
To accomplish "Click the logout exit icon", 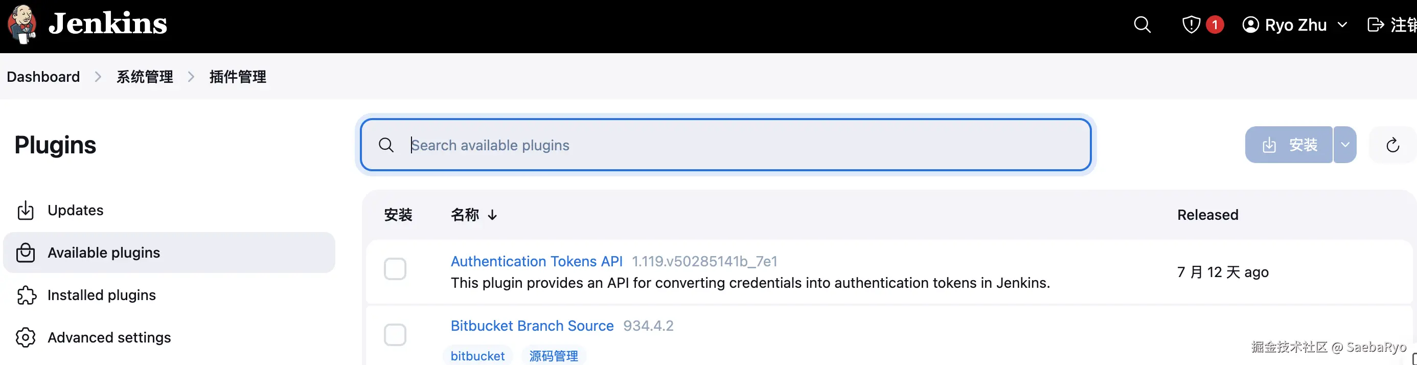I will 1375,25.
